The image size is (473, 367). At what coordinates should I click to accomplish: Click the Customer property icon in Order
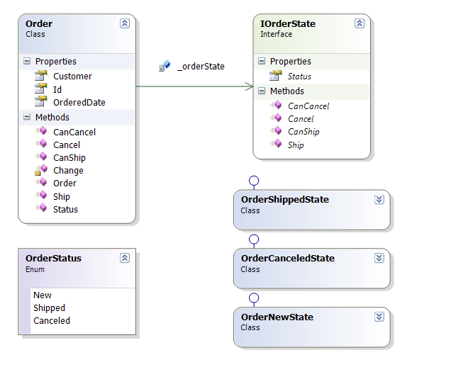tap(40, 76)
